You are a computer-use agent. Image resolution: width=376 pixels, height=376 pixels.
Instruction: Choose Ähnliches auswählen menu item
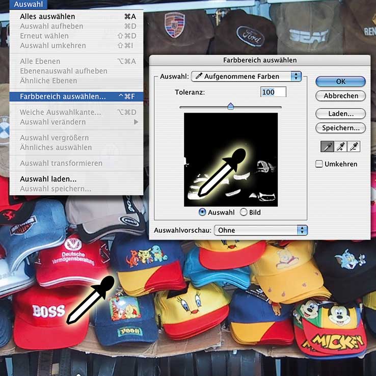click(76, 147)
